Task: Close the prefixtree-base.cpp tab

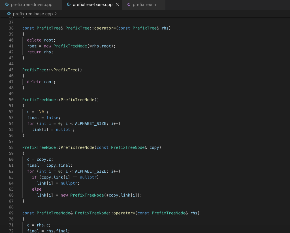Action: [117, 5]
